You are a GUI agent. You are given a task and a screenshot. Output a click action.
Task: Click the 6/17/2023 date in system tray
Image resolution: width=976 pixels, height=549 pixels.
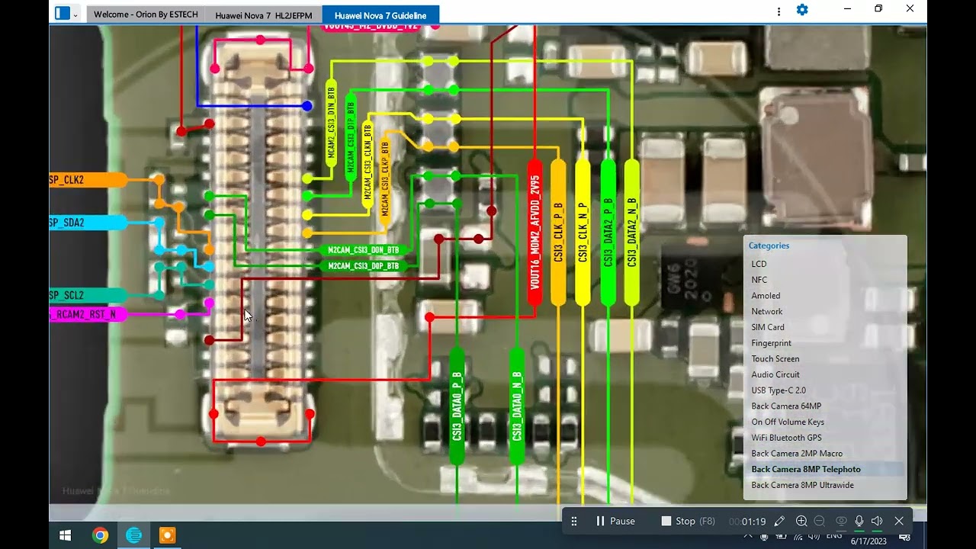point(868,541)
